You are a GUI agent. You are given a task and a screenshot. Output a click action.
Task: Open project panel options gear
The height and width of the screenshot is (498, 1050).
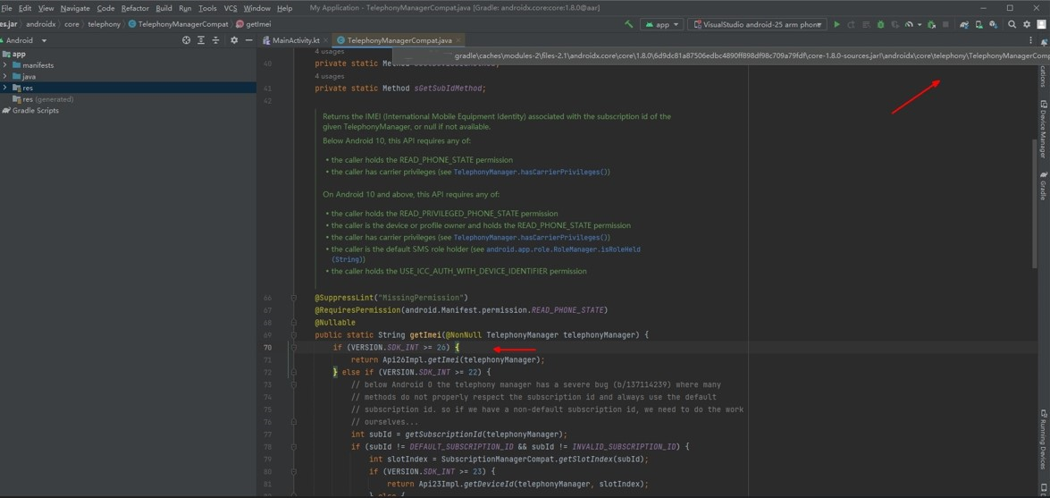tap(234, 40)
